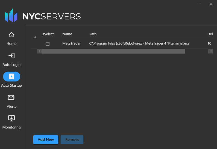The height and width of the screenshot is (149, 217).
Task: Sort the table by Path column header
Action: 93,34
